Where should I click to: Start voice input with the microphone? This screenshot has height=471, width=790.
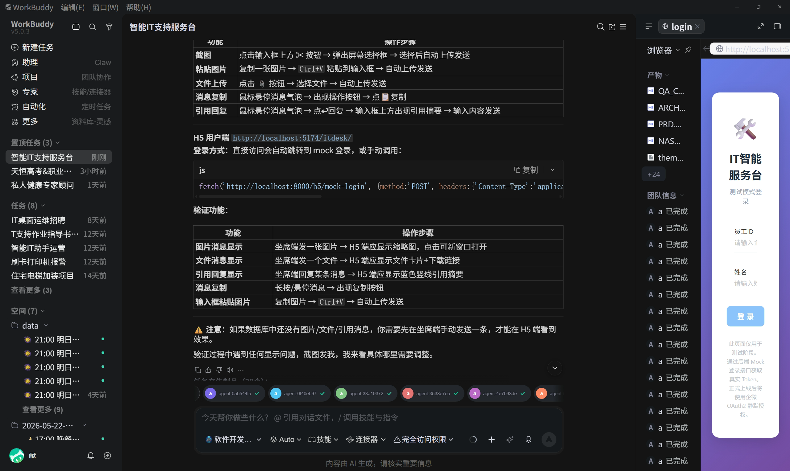(529, 439)
